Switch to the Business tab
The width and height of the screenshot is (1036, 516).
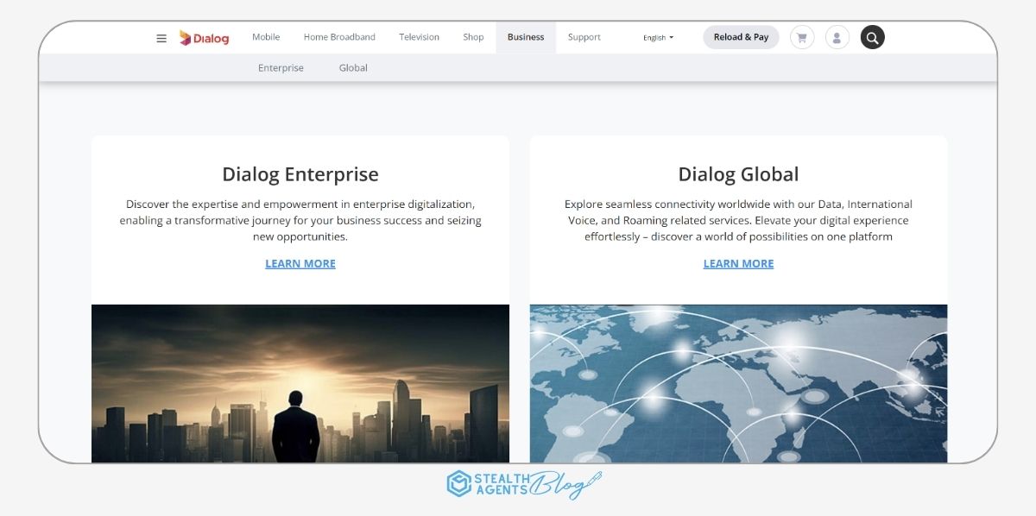click(525, 37)
